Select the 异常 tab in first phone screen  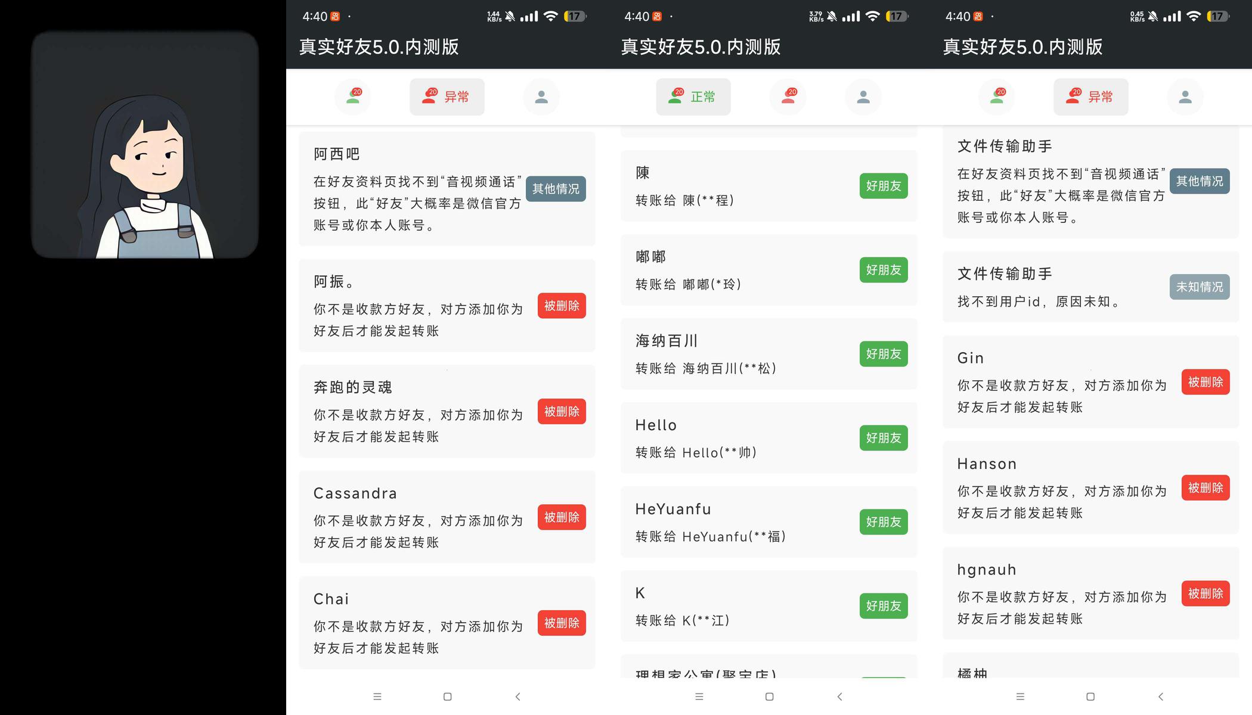pyautogui.click(x=447, y=97)
